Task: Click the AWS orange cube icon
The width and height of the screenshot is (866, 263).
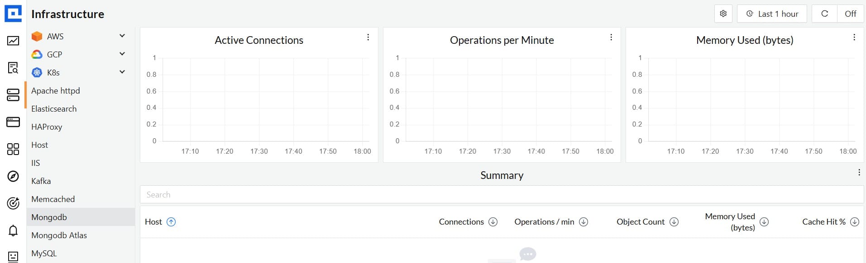Action: [37, 36]
